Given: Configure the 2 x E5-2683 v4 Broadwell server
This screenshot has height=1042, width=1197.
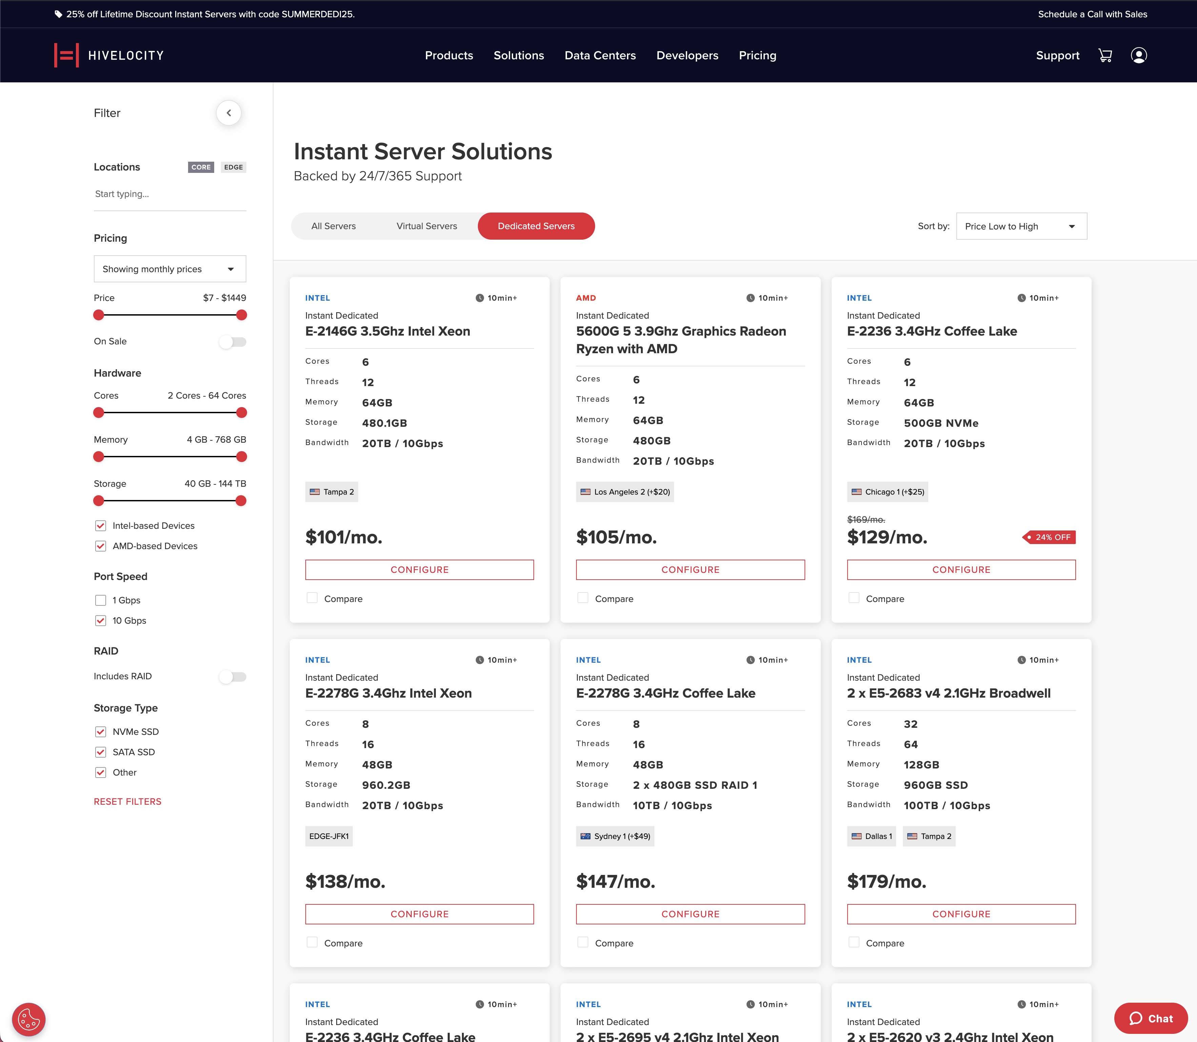Looking at the screenshot, I should (961, 914).
